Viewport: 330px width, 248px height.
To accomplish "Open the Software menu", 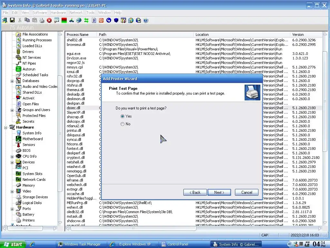I will pyautogui.click(x=40, y=13).
